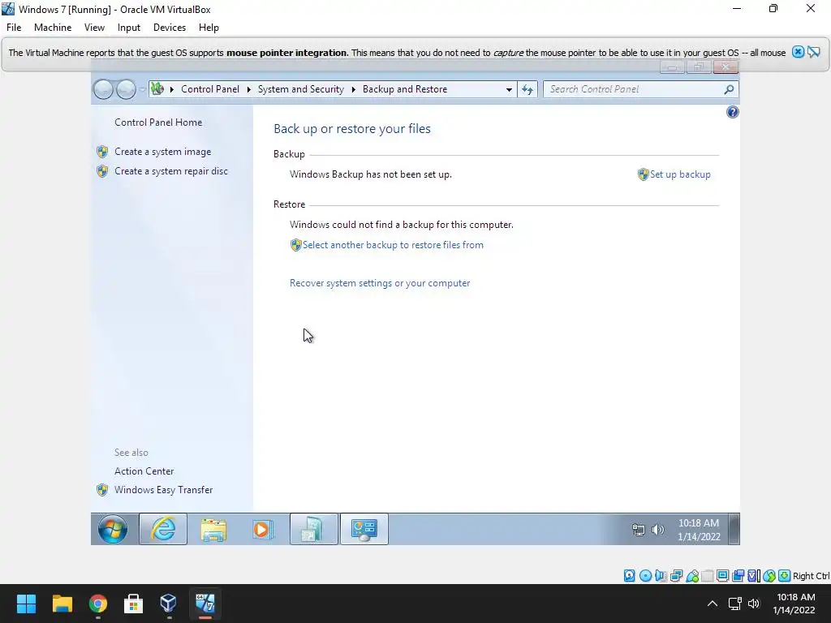Click VirtualBox recording status icon

pyautogui.click(x=738, y=576)
